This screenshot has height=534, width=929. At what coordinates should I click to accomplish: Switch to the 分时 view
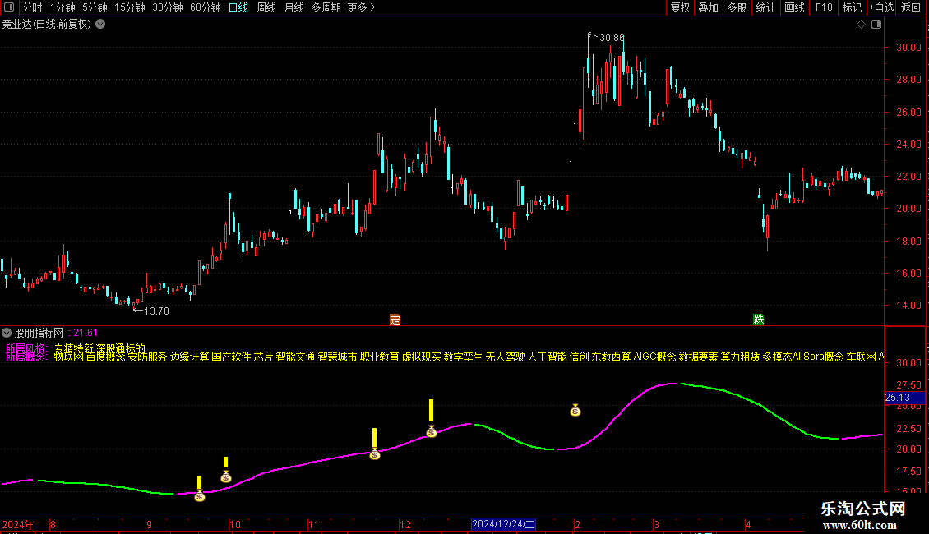(33, 7)
